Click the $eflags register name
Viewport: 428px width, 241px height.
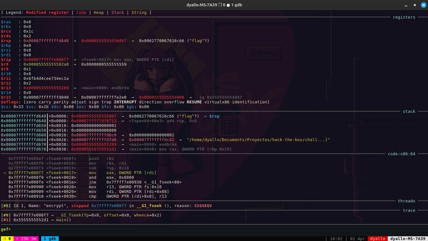point(9,102)
